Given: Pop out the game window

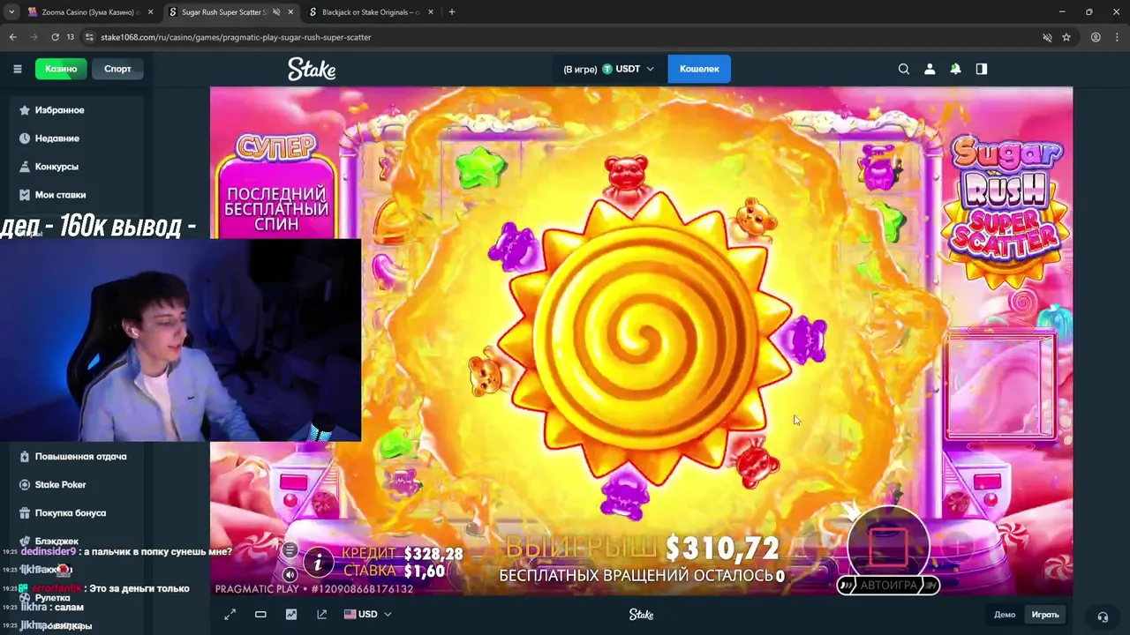Looking at the screenshot, I should pyautogui.click(x=321, y=614).
